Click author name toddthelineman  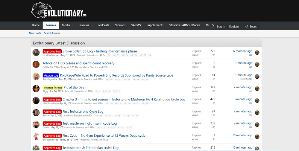[x=51, y=55]
